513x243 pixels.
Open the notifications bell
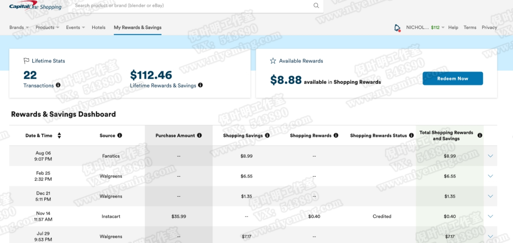pyautogui.click(x=398, y=27)
